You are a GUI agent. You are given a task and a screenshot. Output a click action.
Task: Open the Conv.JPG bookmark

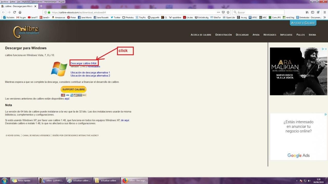[275, 17]
